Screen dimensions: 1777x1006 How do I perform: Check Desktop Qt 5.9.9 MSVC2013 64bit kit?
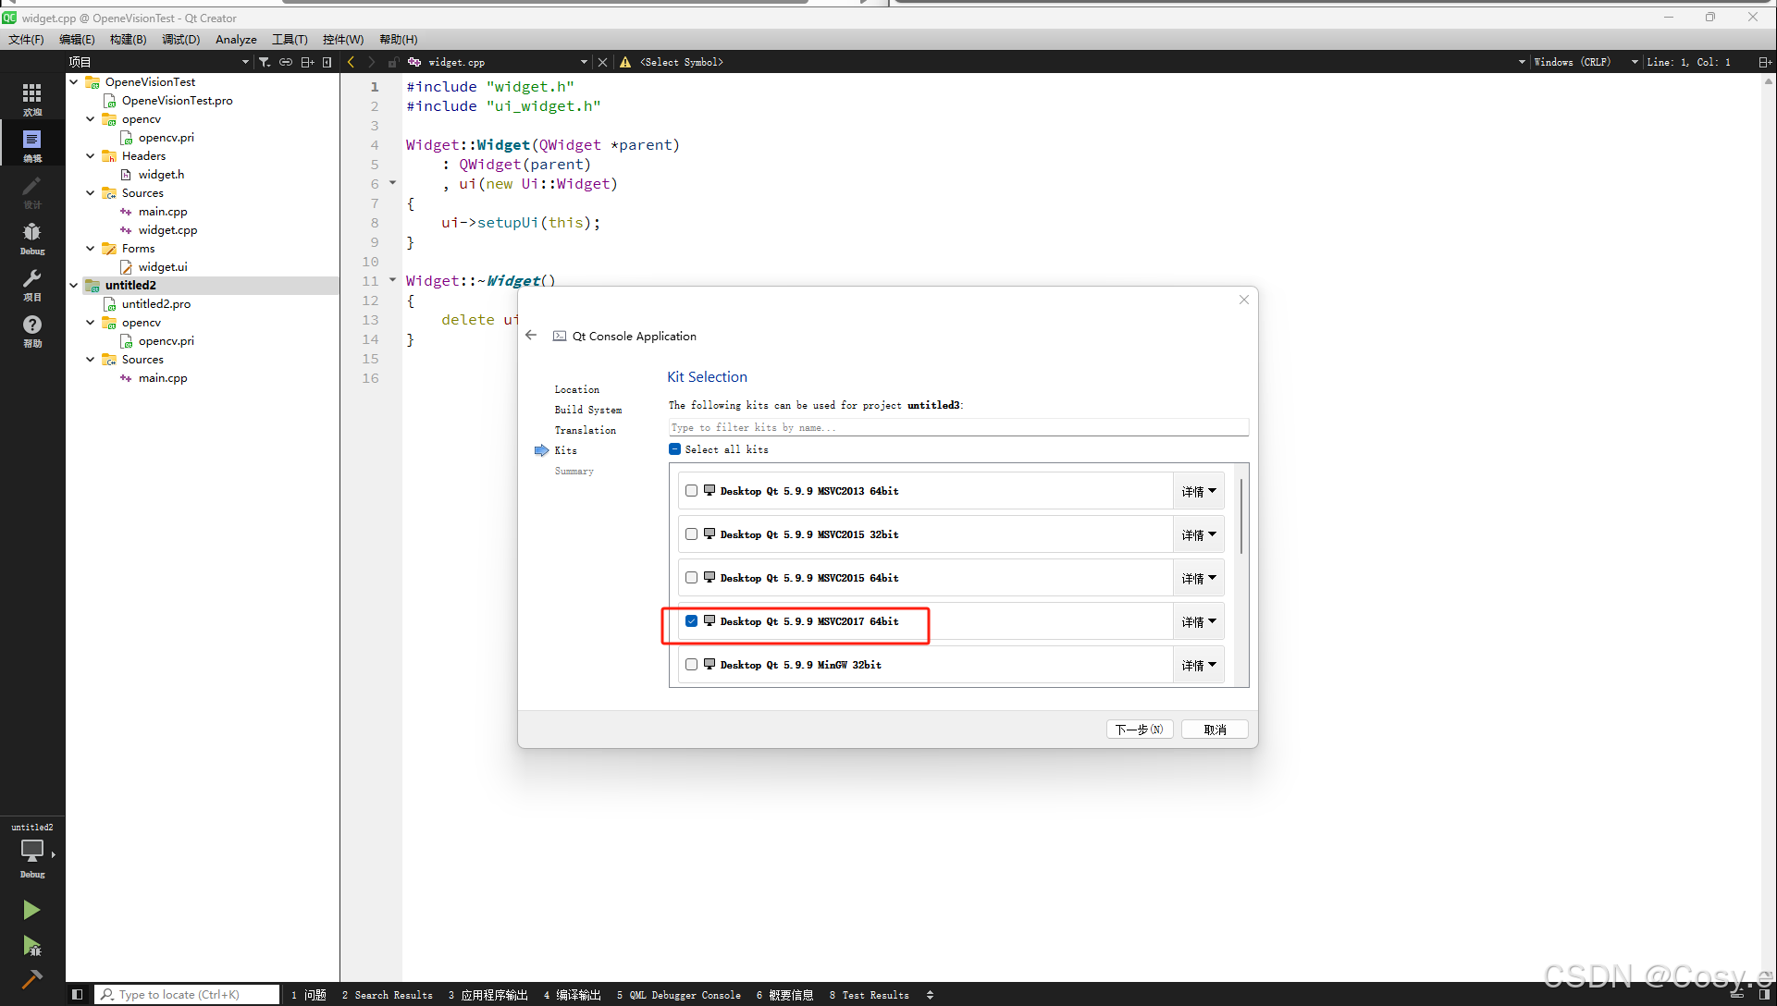(691, 491)
